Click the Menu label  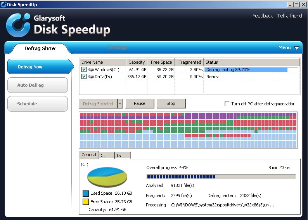coord(284,47)
